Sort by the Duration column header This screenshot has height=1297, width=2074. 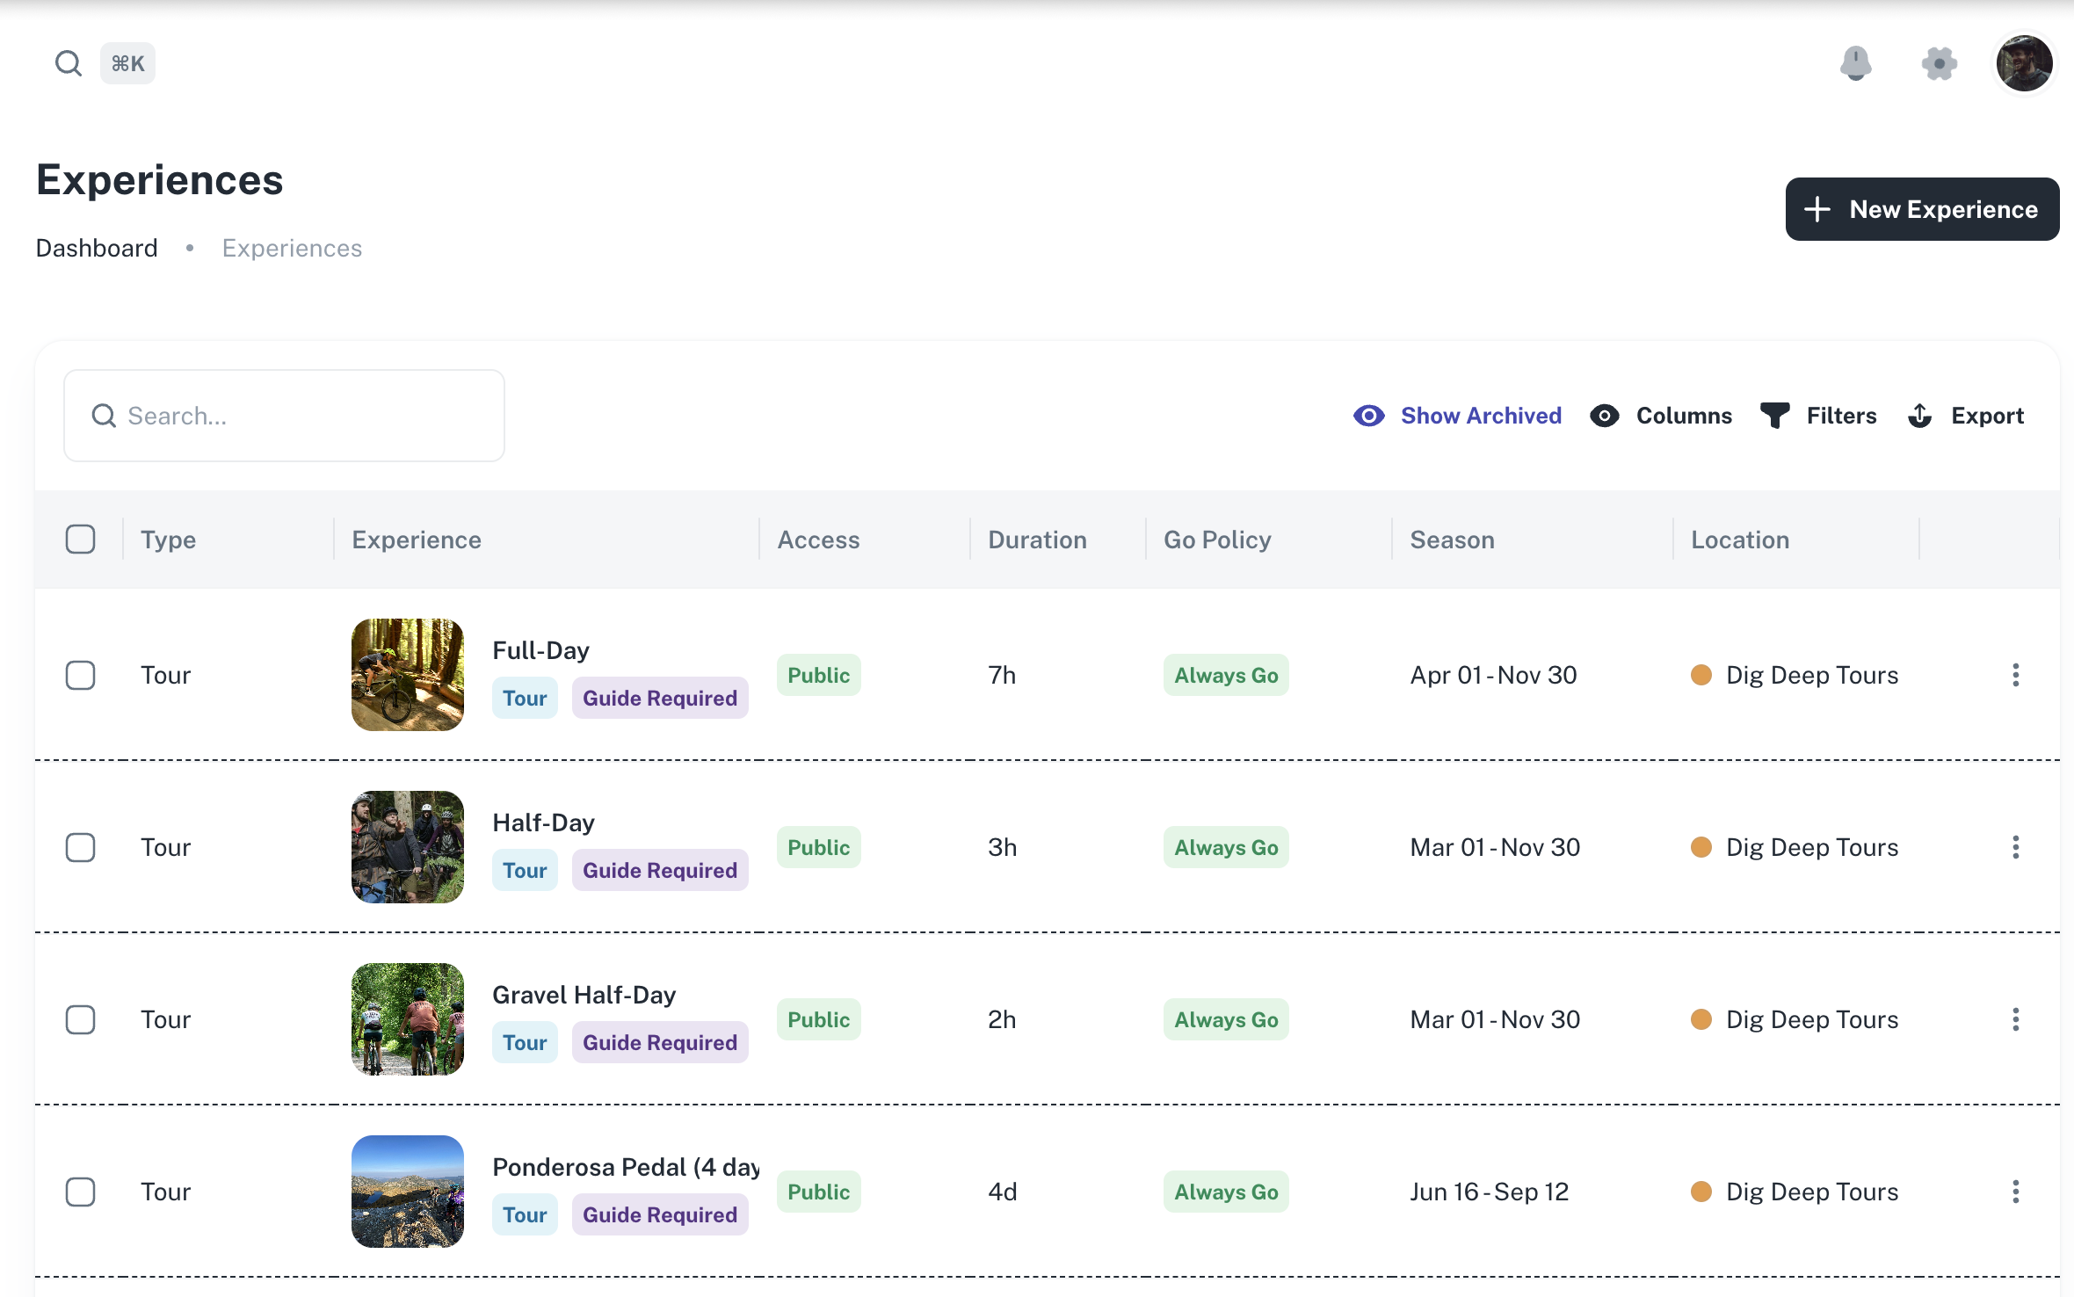(1037, 540)
